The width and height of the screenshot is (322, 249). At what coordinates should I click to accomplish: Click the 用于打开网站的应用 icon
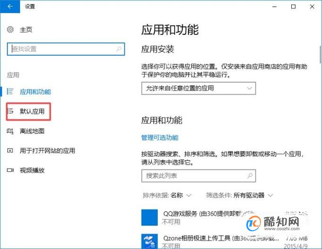[10, 151]
